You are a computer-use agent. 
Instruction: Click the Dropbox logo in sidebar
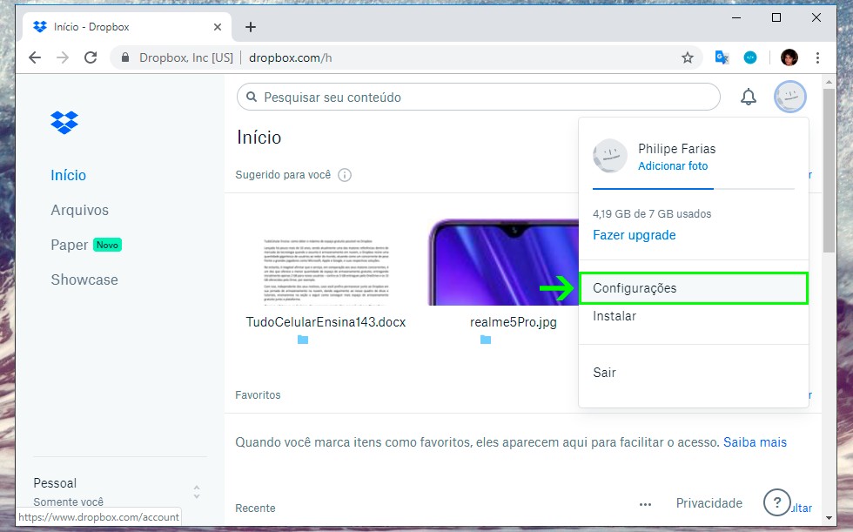(64, 123)
